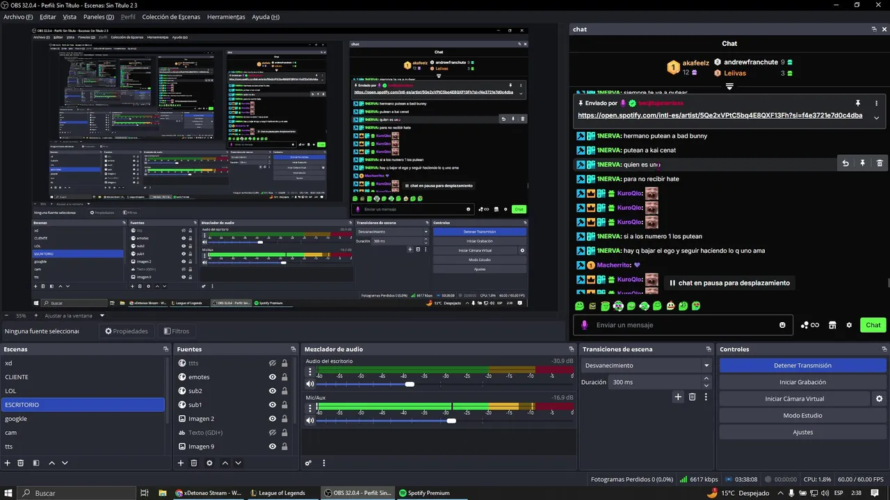Unlock the emotes source

click(x=284, y=377)
